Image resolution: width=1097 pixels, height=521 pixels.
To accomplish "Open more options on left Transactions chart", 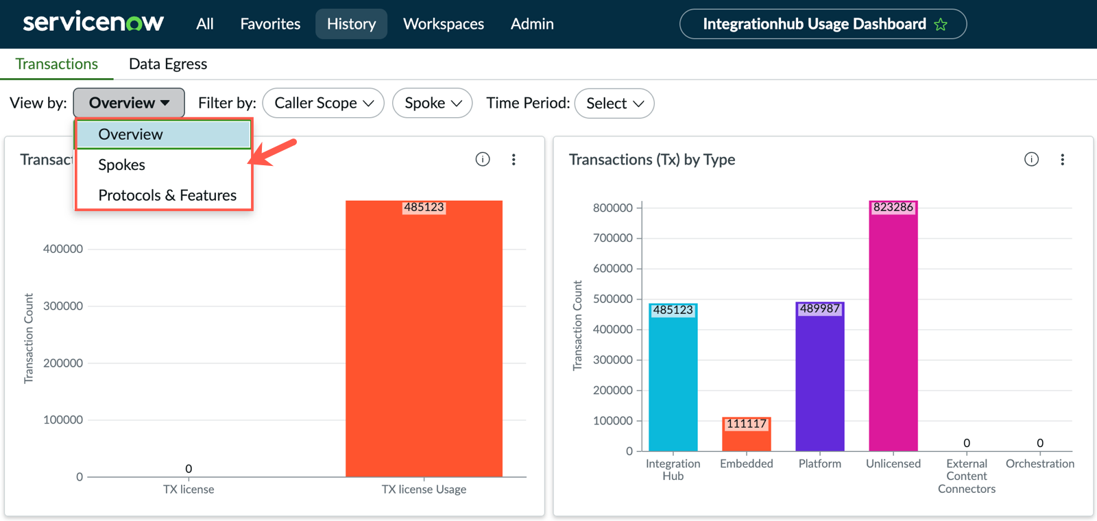I will [x=514, y=159].
